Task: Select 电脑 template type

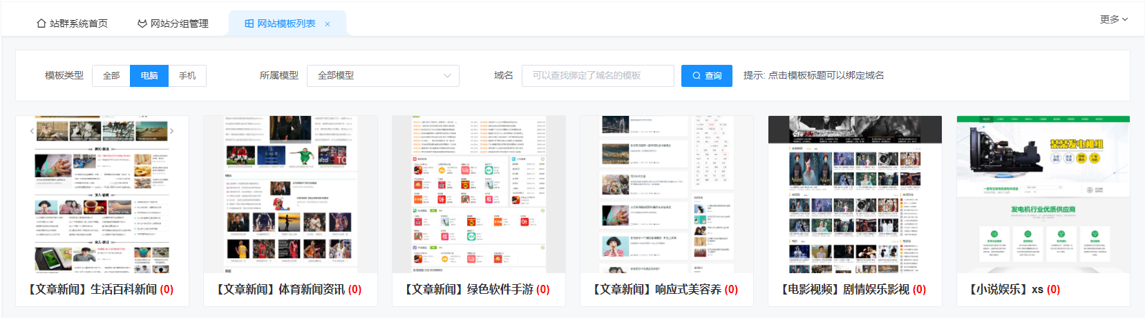Action: tap(149, 76)
